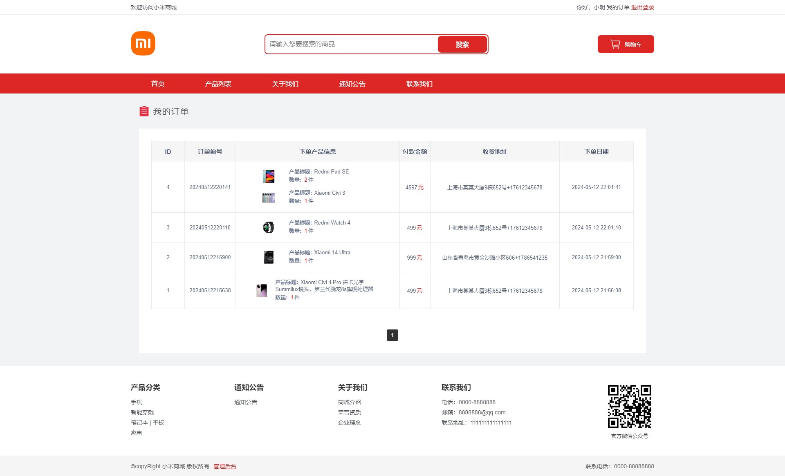Open the 企业理念 footer link
The height and width of the screenshot is (476, 785).
click(x=350, y=423)
